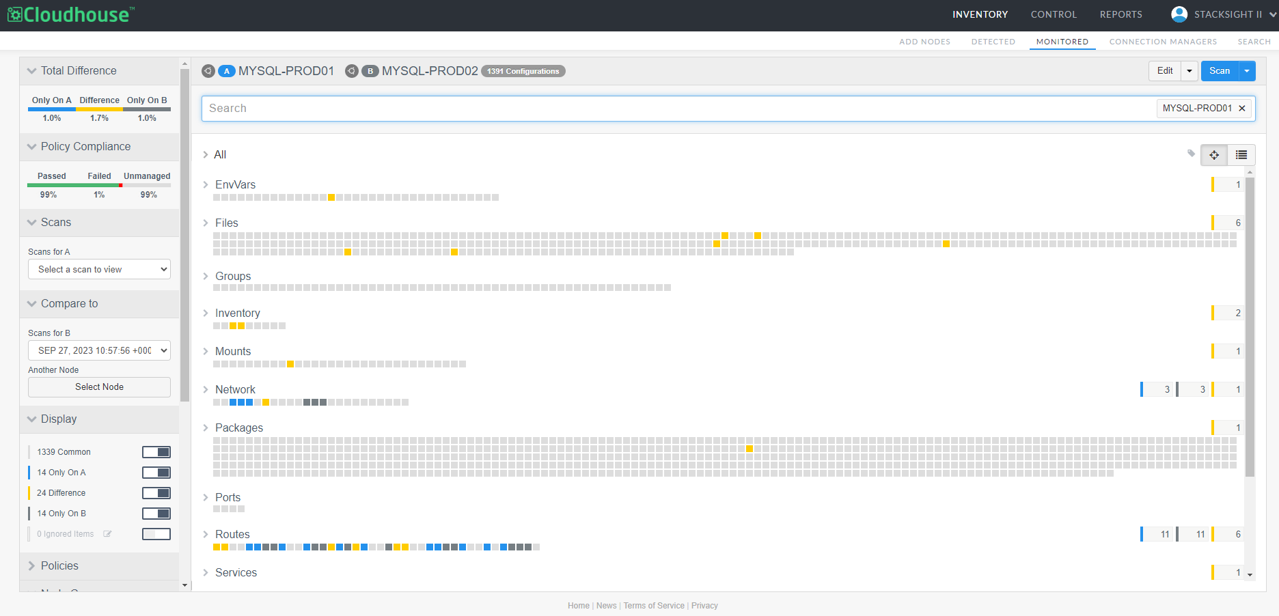Click the Routes Only On A count 11
This screenshot has width=1279, height=616.
tap(1158, 535)
